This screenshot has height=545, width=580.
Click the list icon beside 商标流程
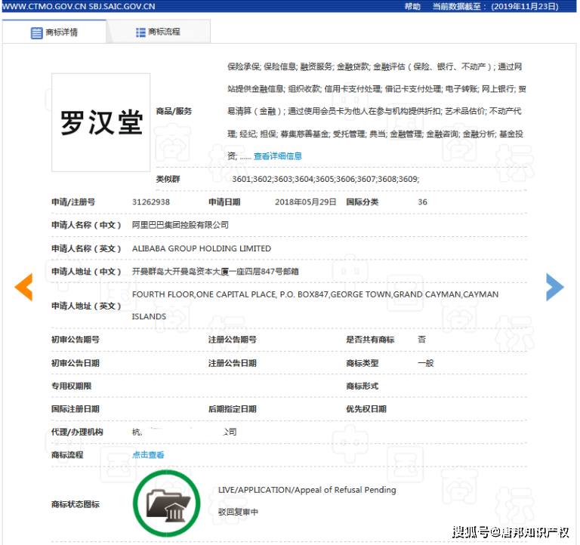point(140,32)
